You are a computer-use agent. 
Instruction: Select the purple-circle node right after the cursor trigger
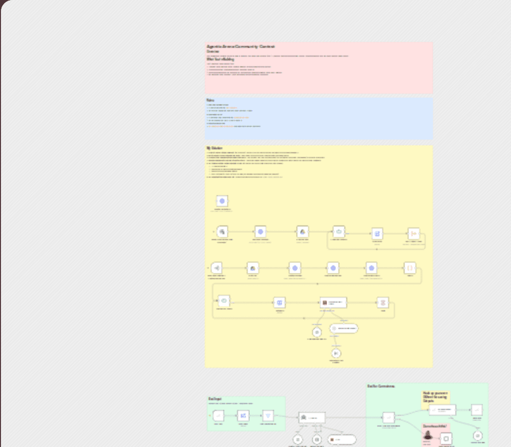tap(260, 232)
